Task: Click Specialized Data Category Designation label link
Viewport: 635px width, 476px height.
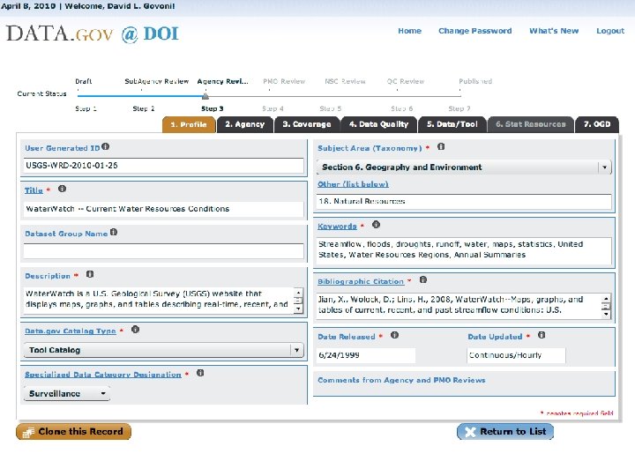Action: point(103,375)
